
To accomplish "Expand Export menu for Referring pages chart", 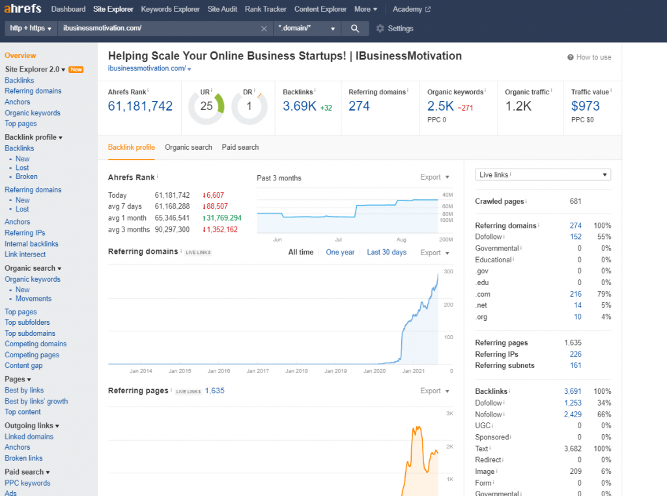I will click(434, 391).
